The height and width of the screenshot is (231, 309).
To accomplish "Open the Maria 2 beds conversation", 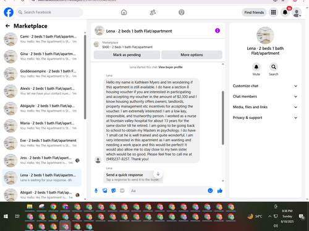I will click(x=41, y=126).
